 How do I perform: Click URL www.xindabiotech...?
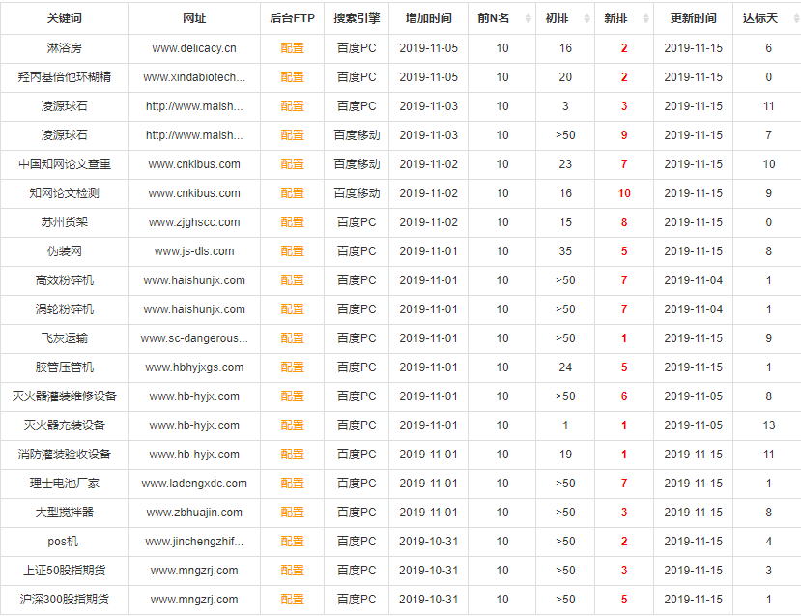[194, 77]
